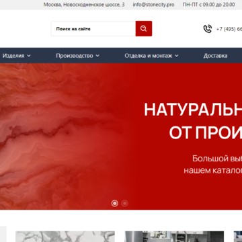This screenshot has height=242, width=242.
Task: Expand the Изделия menu chevron
Action: pos(29,56)
